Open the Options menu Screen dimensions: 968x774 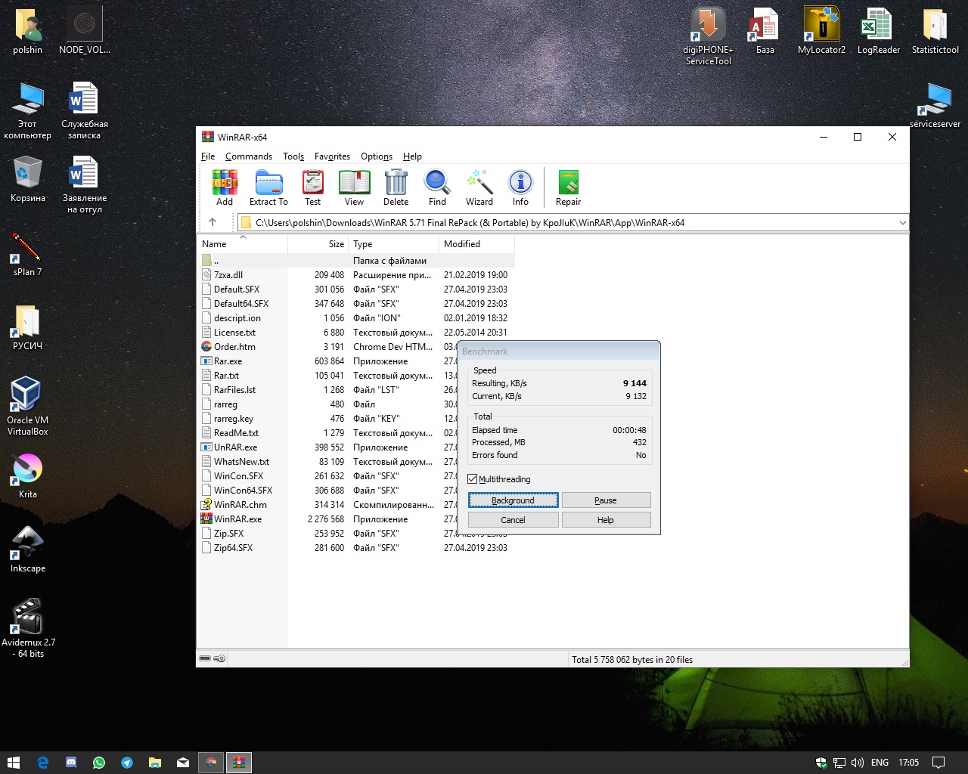(x=376, y=156)
